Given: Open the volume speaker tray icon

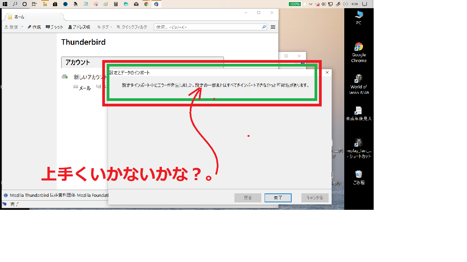Looking at the screenshot, I should tap(324, 4).
